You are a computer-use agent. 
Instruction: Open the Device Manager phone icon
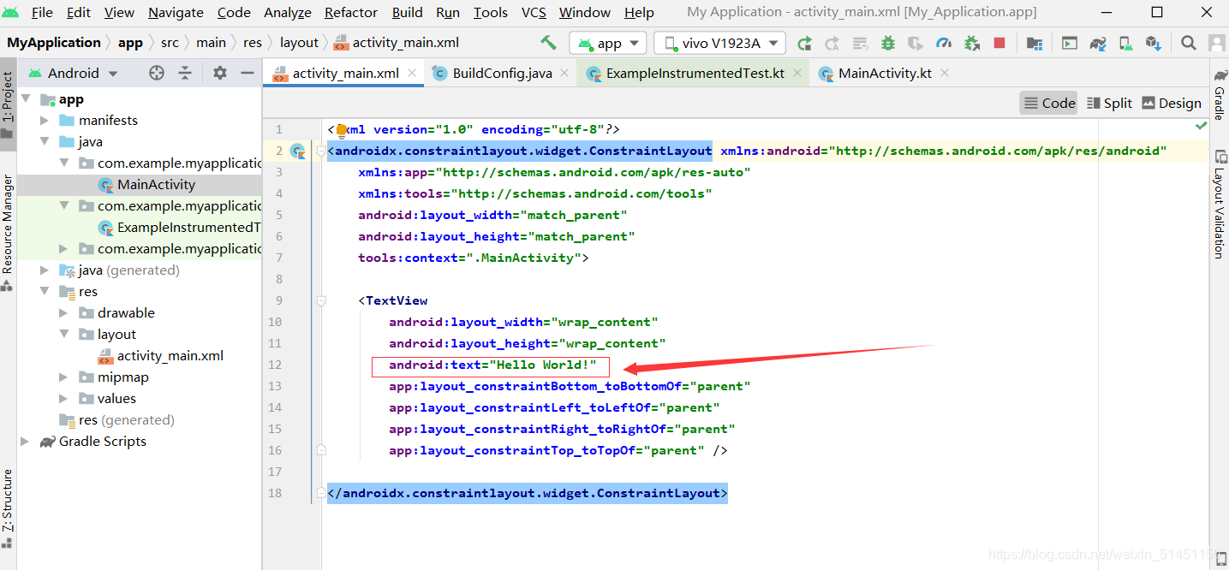[1125, 42]
